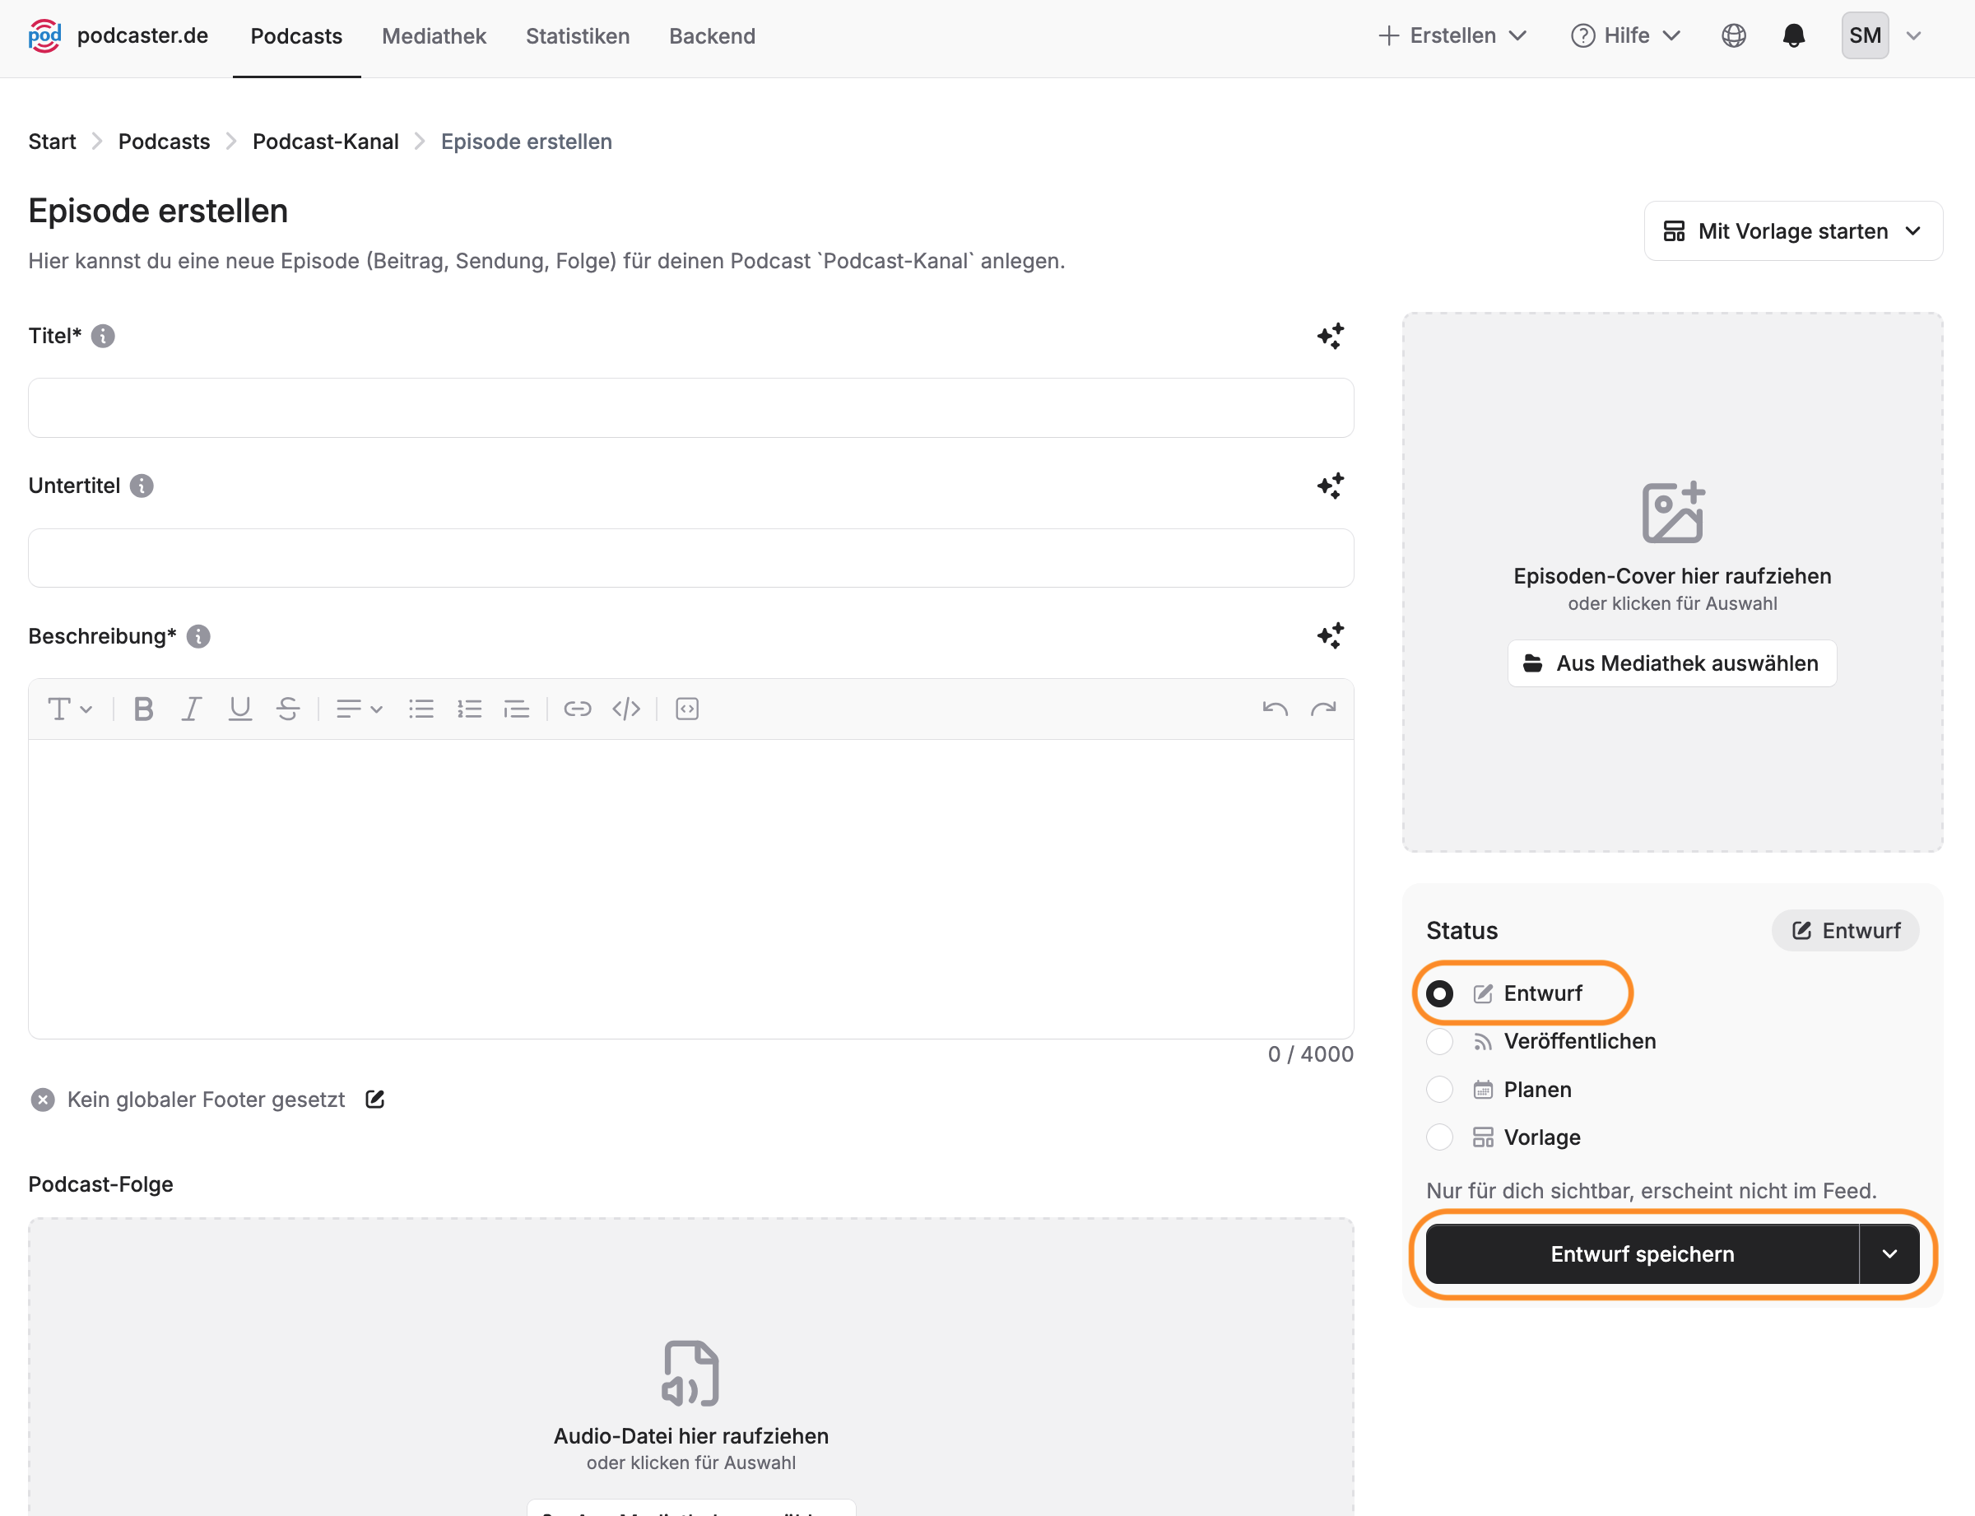1975x1516 pixels.
Task: Show info tooltip for Untertitel
Action: (x=142, y=486)
